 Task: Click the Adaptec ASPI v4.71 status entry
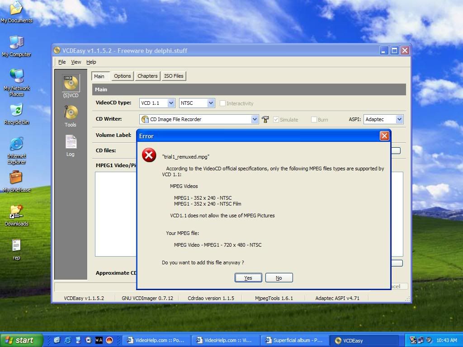pyautogui.click(x=337, y=298)
